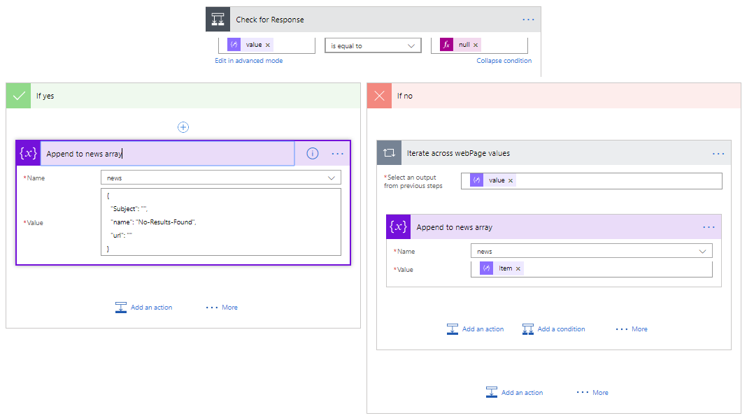Viewport: 747px width, 418px height.
Task: Click the plus icon to insert a step
Action: (x=183, y=127)
